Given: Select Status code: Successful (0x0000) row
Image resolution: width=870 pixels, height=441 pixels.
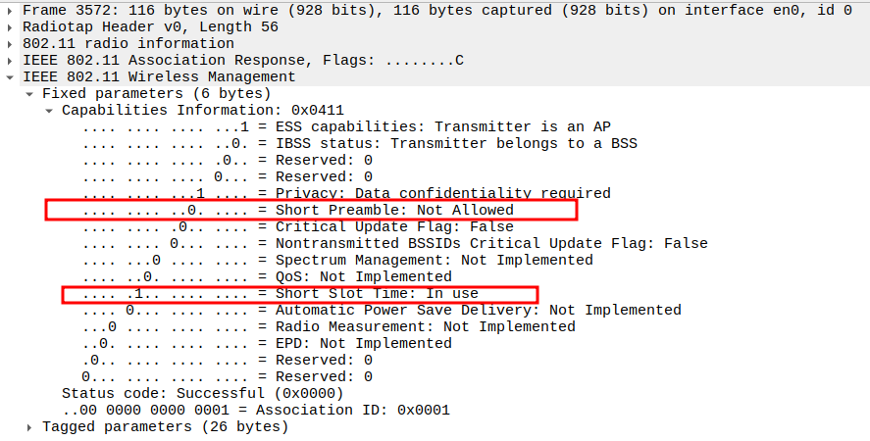Looking at the screenshot, I should coord(203,393).
